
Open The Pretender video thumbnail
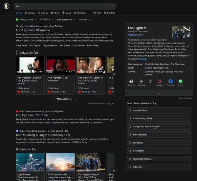[60, 65]
